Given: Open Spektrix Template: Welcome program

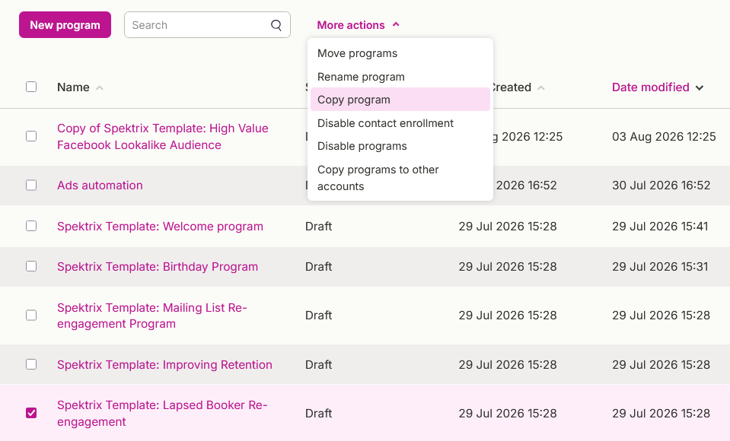Looking at the screenshot, I should 160,226.
